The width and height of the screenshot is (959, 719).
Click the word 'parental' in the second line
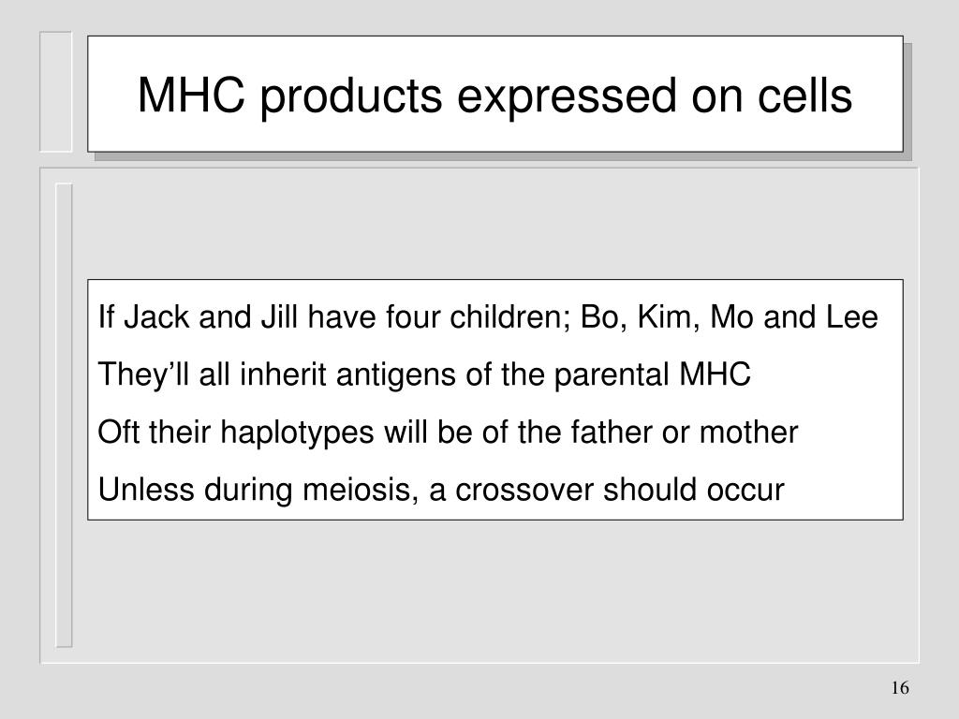point(612,374)
